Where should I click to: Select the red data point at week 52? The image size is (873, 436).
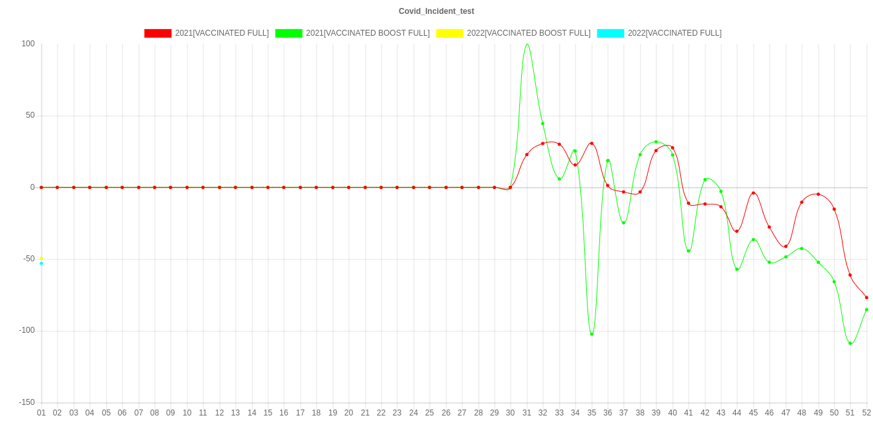(x=866, y=298)
